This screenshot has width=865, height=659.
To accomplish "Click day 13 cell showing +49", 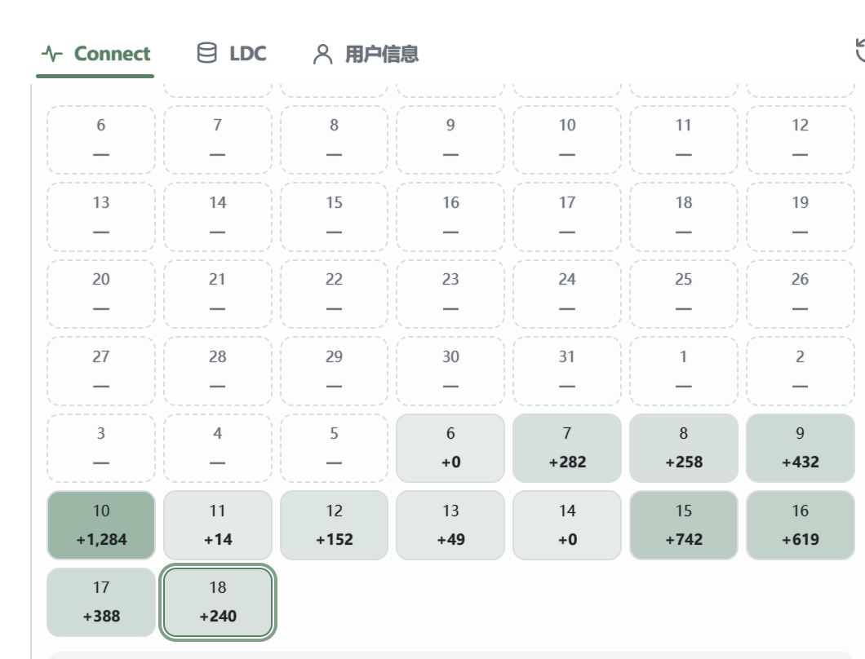I will coord(450,525).
